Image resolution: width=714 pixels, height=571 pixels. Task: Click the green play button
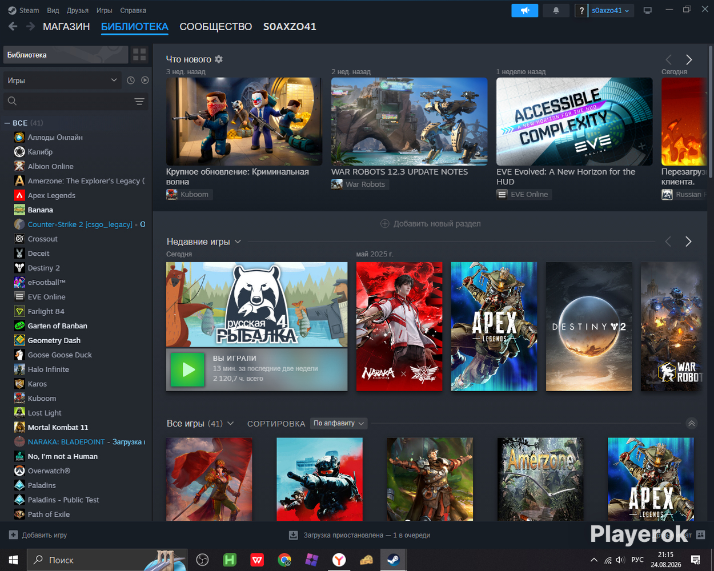(188, 369)
